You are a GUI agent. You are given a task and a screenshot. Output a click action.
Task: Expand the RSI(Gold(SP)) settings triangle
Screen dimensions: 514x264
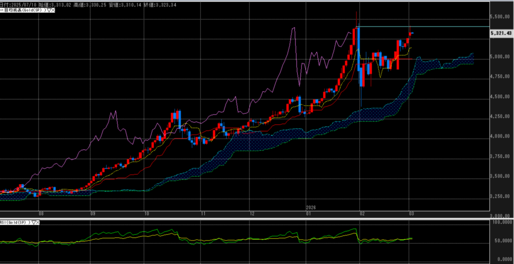(34, 221)
